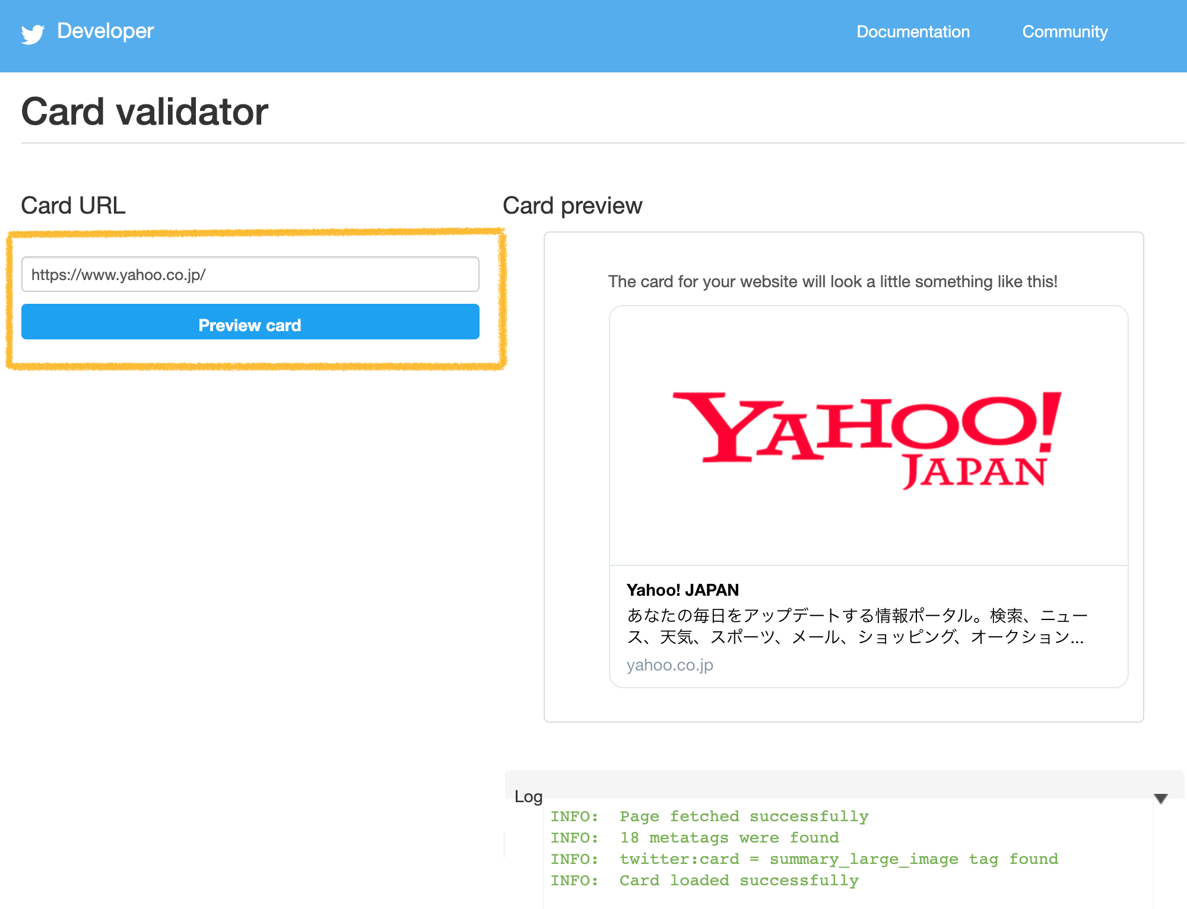Select the 'twitter:card = summary_large_image' log line
Image resolution: width=1187 pixels, height=909 pixels.
(x=804, y=859)
